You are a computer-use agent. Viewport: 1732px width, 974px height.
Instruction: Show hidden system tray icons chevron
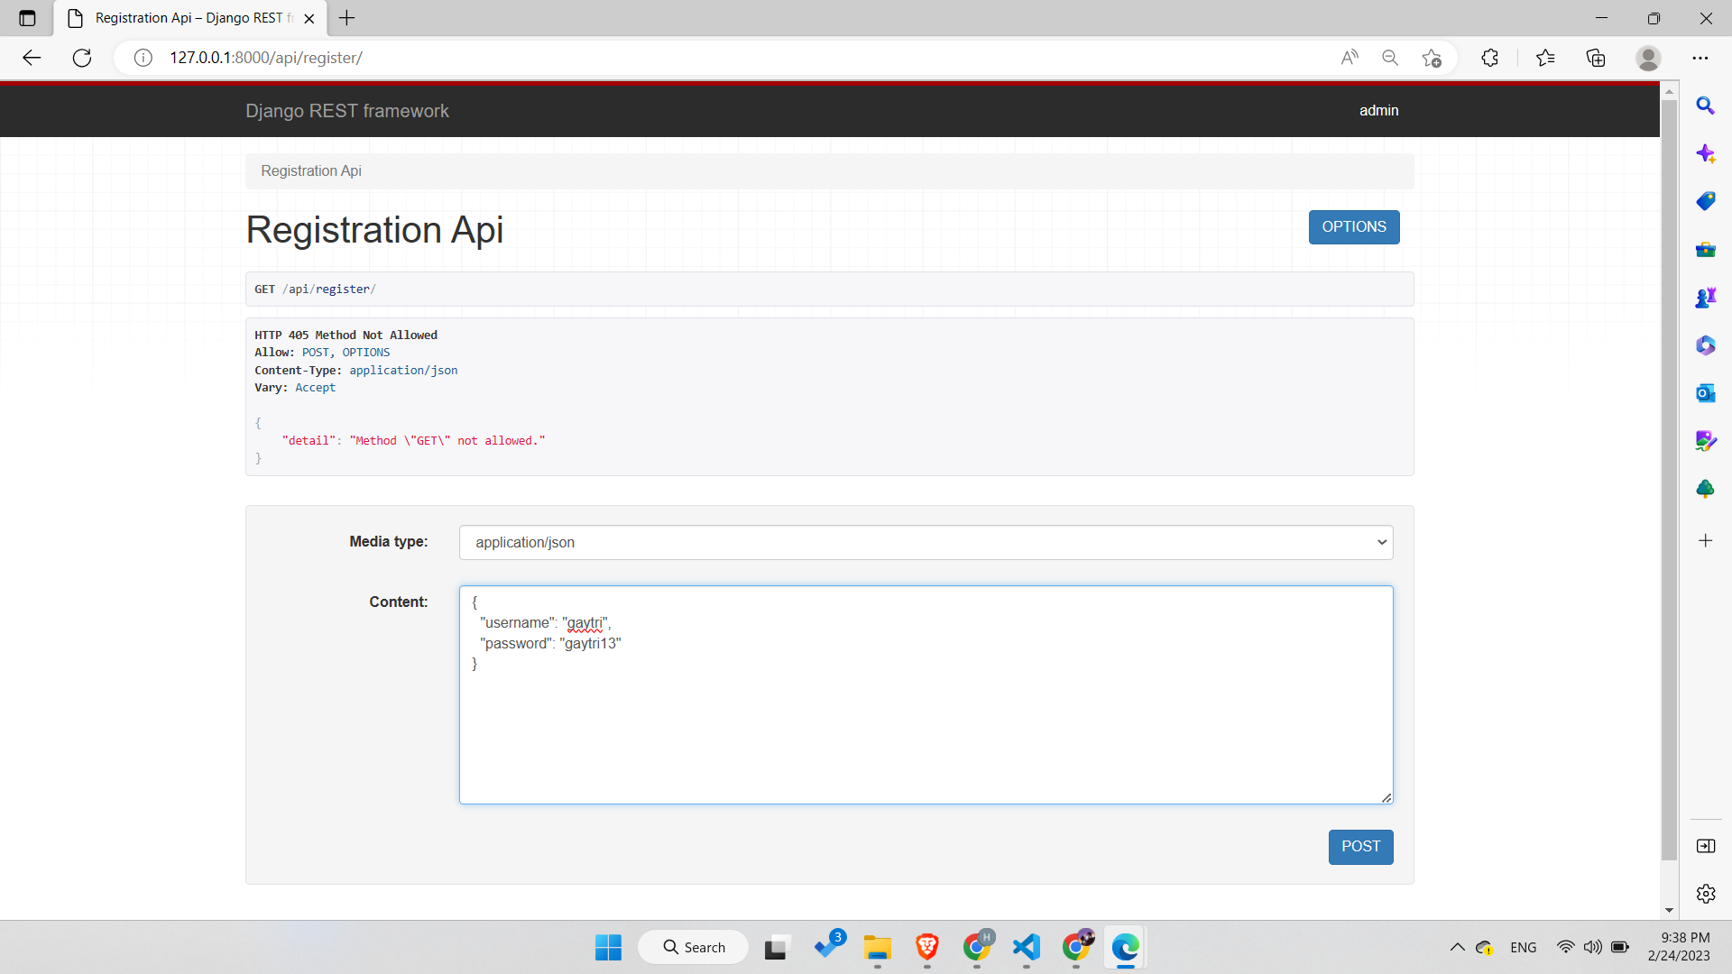point(1457,947)
